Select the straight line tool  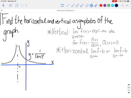point(68,5)
